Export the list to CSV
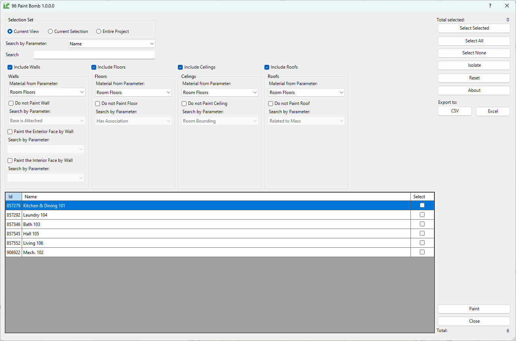 pyautogui.click(x=455, y=111)
